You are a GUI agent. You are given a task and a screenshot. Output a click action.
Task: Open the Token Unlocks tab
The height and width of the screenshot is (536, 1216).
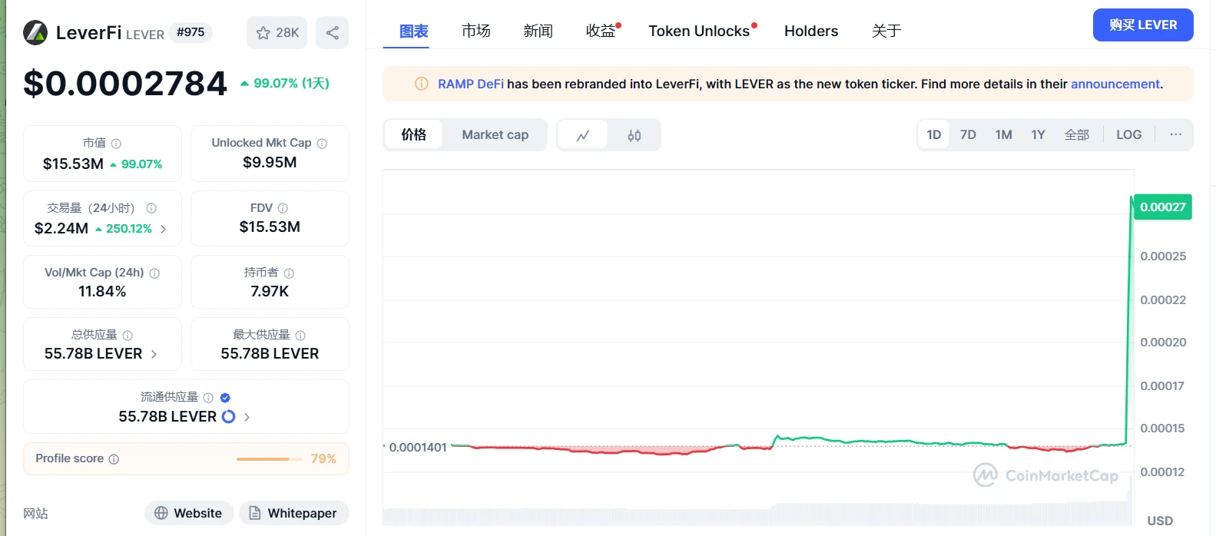pos(698,31)
